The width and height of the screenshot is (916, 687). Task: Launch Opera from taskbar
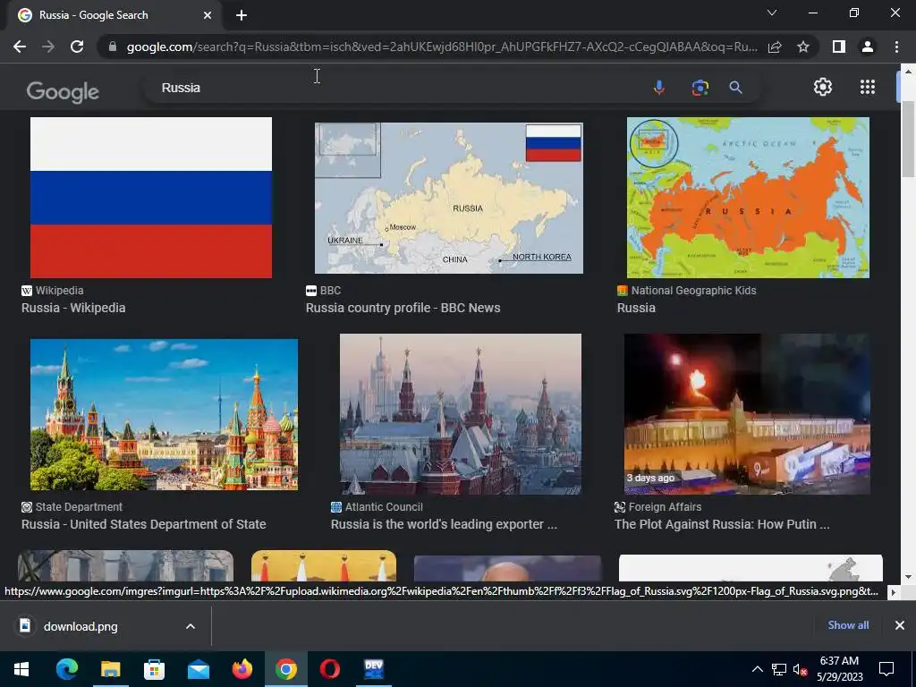330,669
